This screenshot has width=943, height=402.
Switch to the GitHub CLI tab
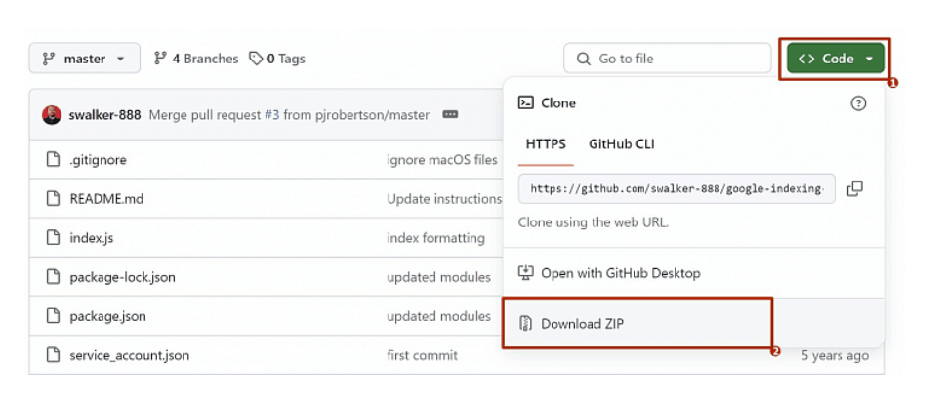pyautogui.click(x=621, y=143)
